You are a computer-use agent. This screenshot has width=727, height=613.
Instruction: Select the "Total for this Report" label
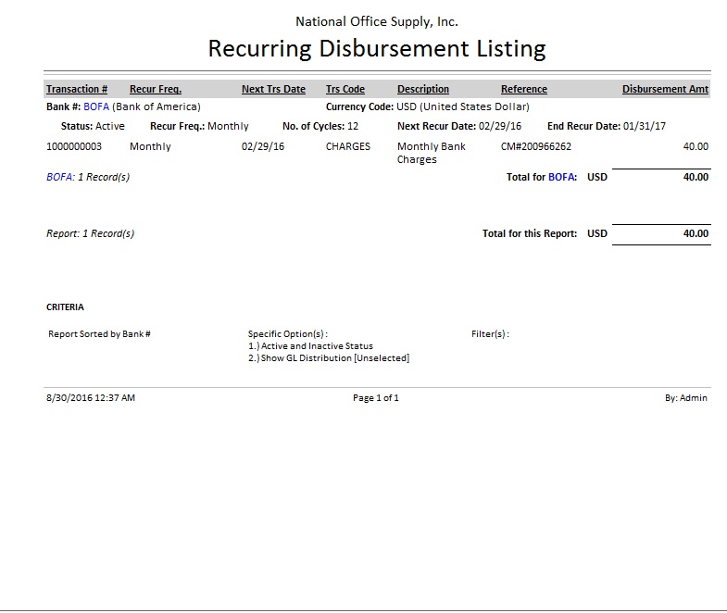pos(530,233)
